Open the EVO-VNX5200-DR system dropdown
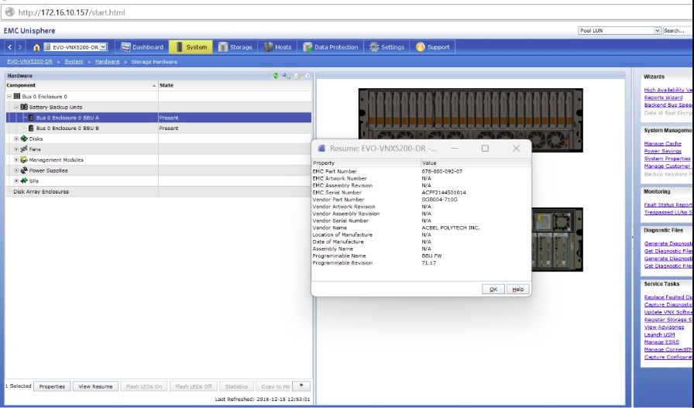The width and height of the screenshot is (694, 408). coord(103,47)
